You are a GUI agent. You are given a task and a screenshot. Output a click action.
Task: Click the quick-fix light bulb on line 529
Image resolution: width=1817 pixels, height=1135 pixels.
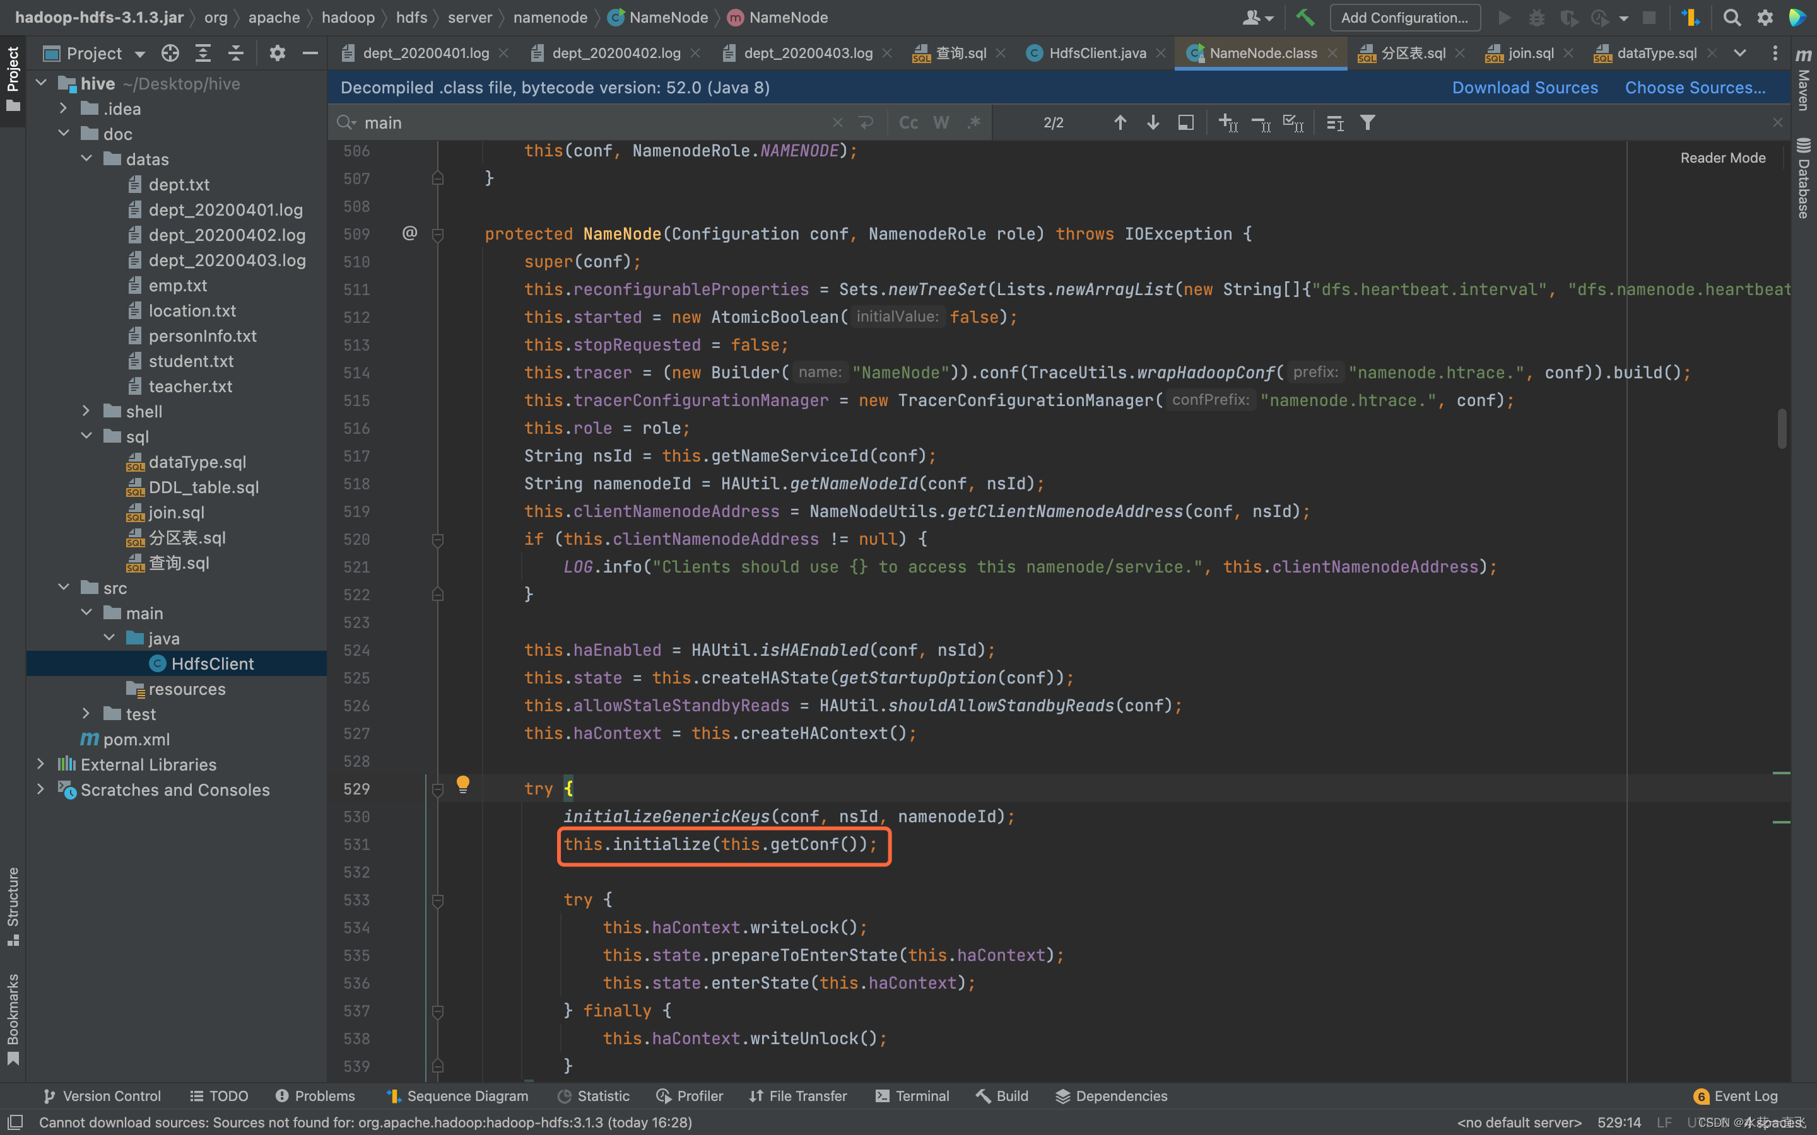pyautogui.click(x=463, y=784)
